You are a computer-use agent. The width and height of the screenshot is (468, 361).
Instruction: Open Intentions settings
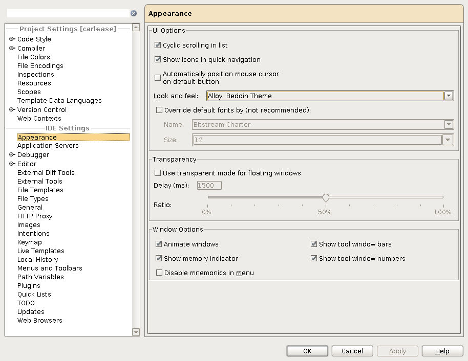click(33, 233)
